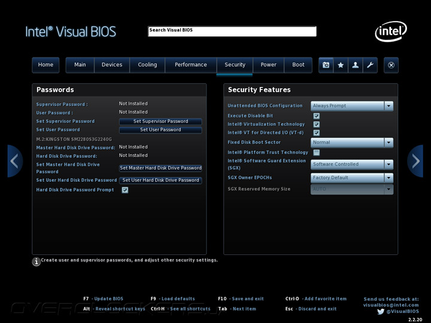
Task: Open the Software Guard Extension dropdown
Action: 352,164
